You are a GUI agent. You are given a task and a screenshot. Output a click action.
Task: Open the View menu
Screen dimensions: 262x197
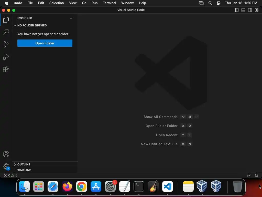click(73, 3)
